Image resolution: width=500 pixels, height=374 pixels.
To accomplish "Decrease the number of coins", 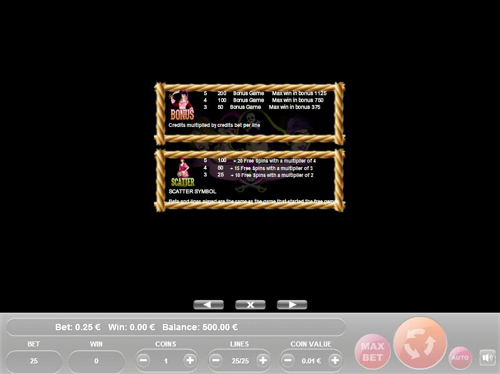I will pos(143,361).
